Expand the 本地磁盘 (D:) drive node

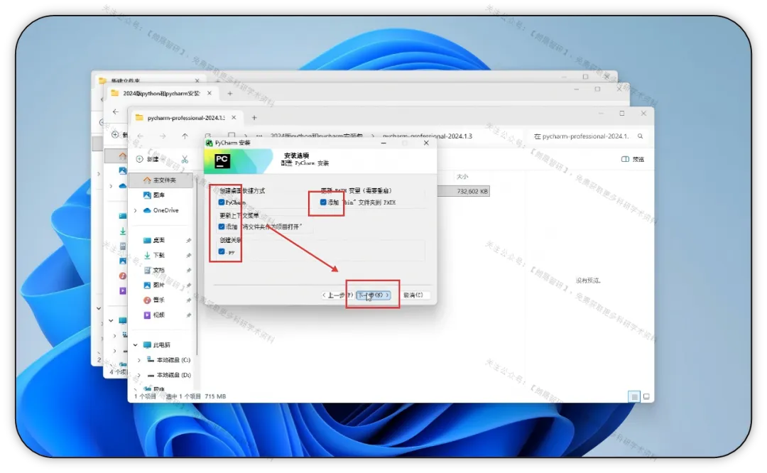tap(139, 375)
